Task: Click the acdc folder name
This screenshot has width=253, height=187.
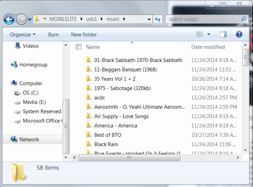Action: 99,97
